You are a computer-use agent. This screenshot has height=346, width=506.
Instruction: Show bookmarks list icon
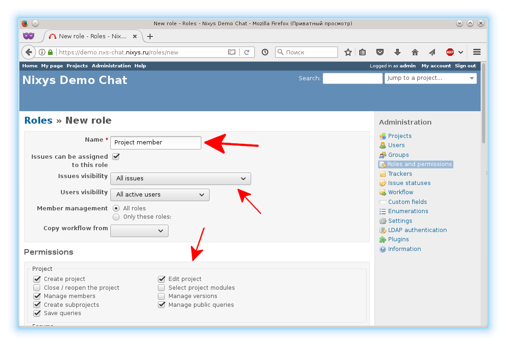point(362,52)
